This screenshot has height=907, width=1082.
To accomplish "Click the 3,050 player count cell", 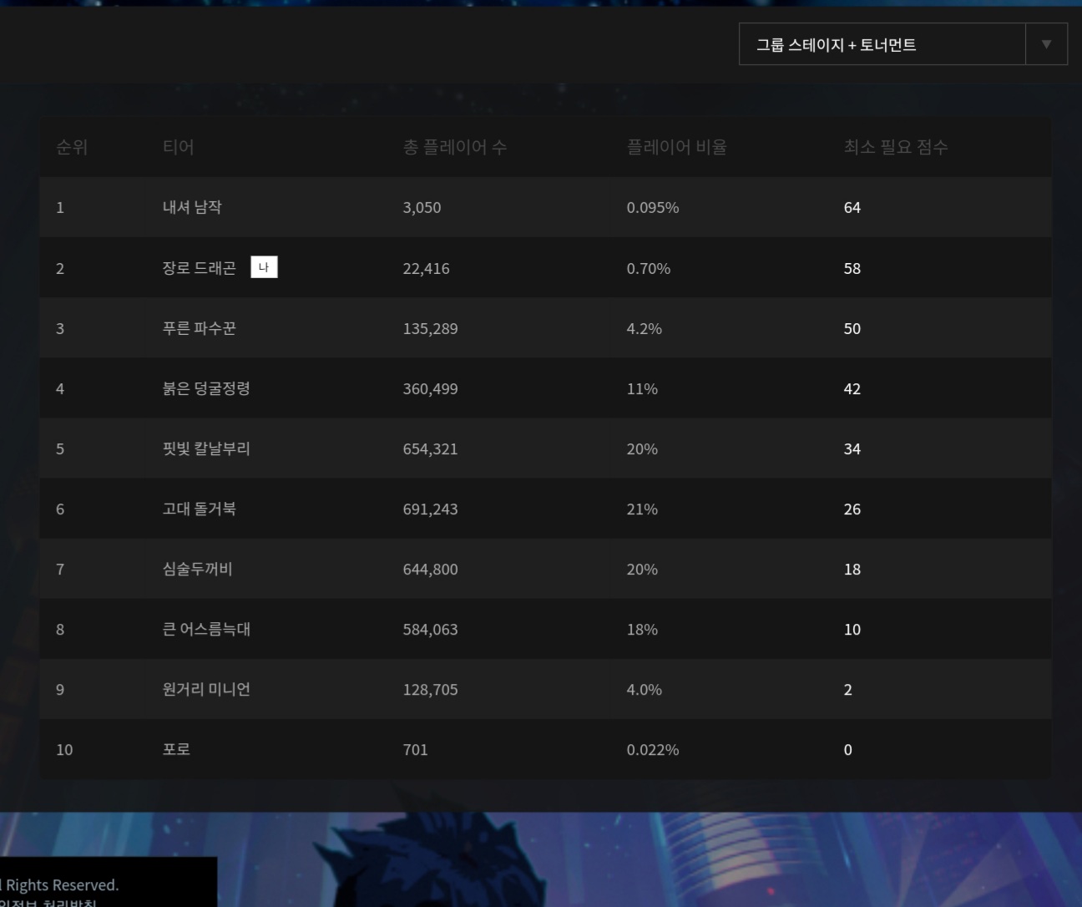I will point(422,207).
